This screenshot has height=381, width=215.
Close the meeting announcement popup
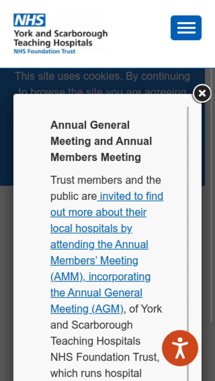pyautogui.click(x=202, y=93)
